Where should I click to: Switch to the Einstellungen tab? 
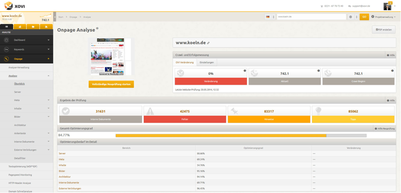coord(206,62)
